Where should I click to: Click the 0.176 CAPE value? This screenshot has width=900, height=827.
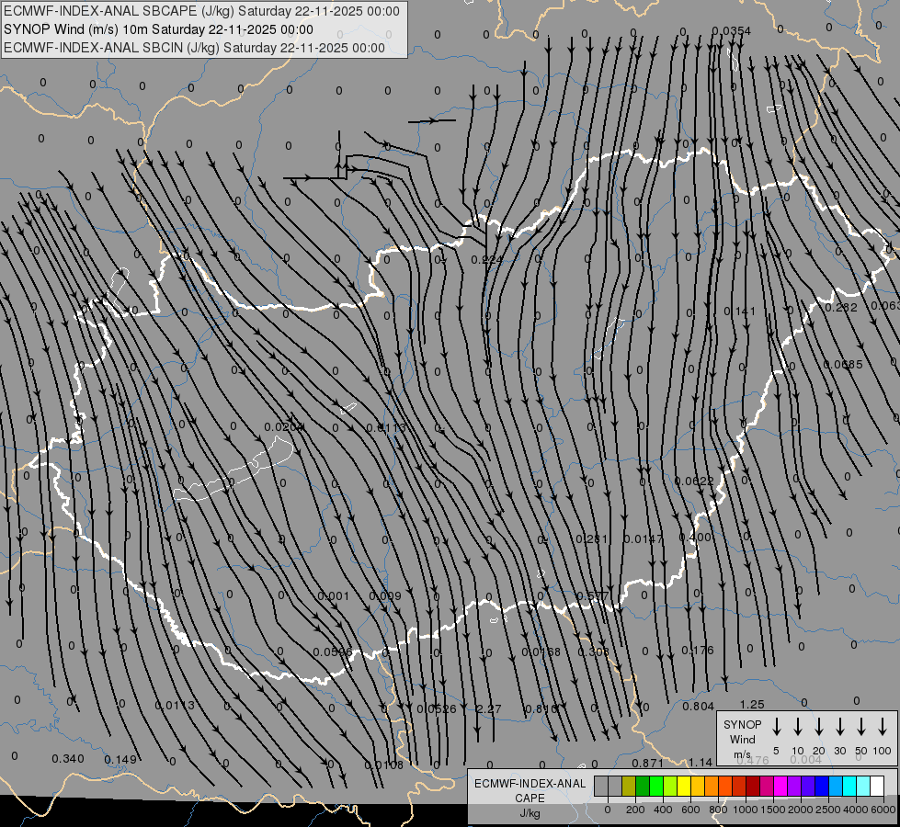[x=698, y=651]
